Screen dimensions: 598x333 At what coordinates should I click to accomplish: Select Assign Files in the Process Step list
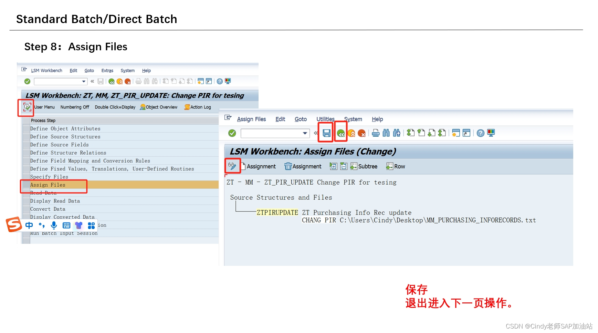click(48, 185)
